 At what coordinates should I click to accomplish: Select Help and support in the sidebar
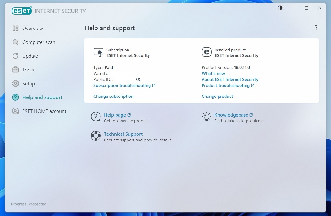[x=42, y=97]
